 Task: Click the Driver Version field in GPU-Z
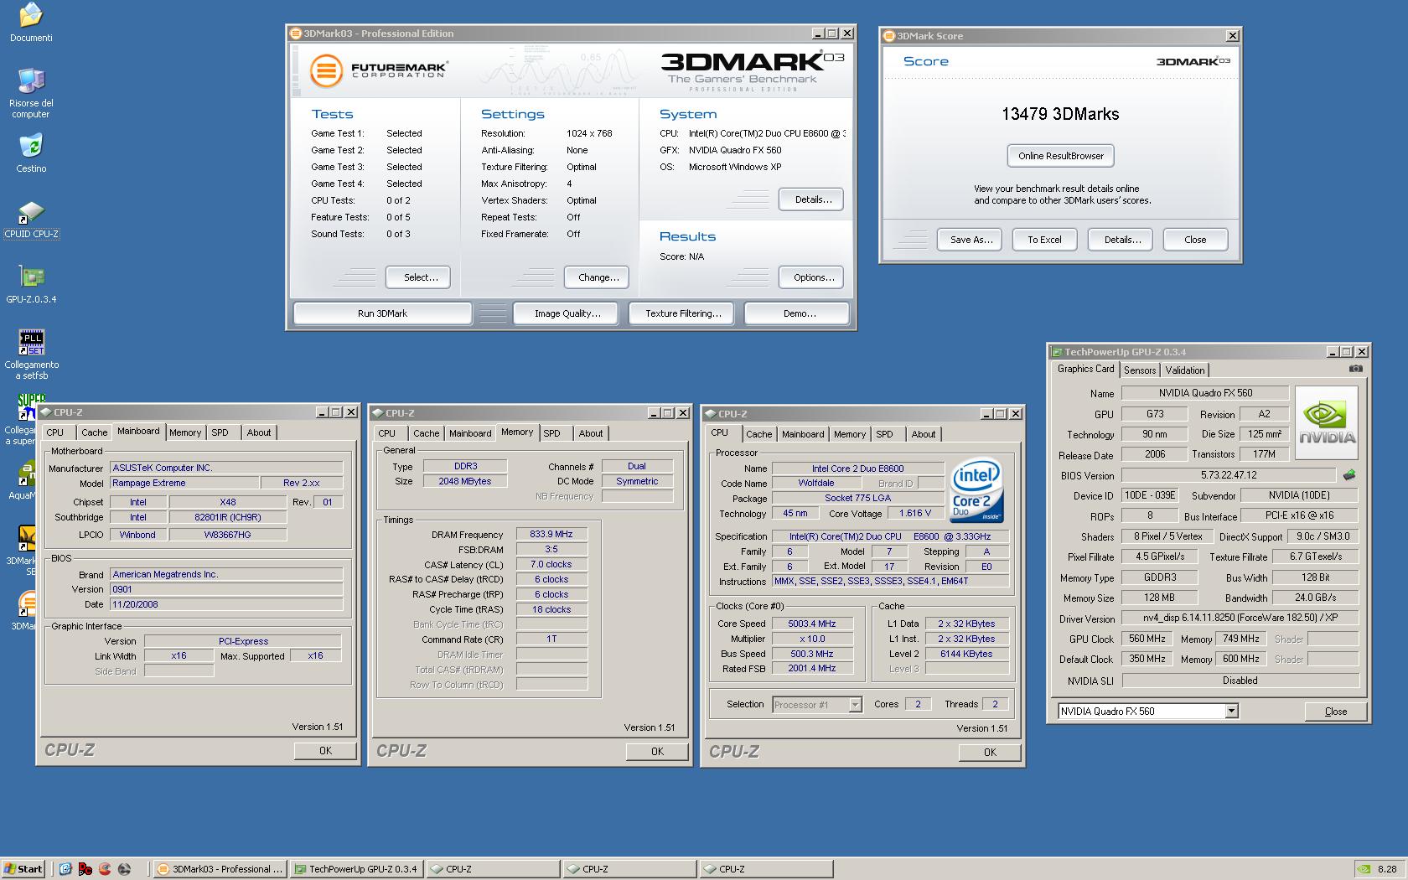tap(1240, 619)
